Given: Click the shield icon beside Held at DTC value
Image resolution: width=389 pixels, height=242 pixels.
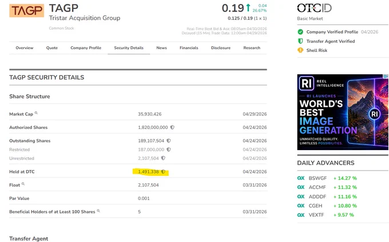Looking at the screenshot, I should point(163,171).
